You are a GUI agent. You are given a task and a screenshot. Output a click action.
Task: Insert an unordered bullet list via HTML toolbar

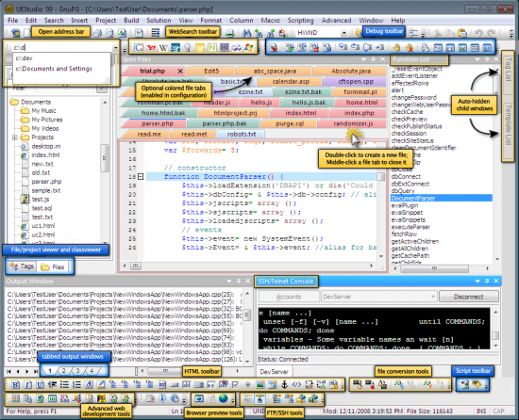(x=64, y=384)
